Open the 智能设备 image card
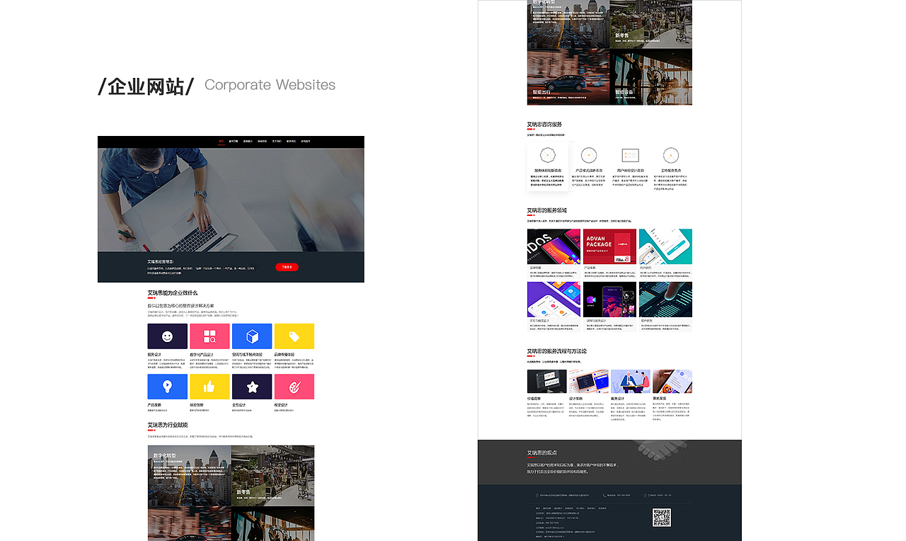Screen dimensions: 906x541 click(x=650, y=77)
